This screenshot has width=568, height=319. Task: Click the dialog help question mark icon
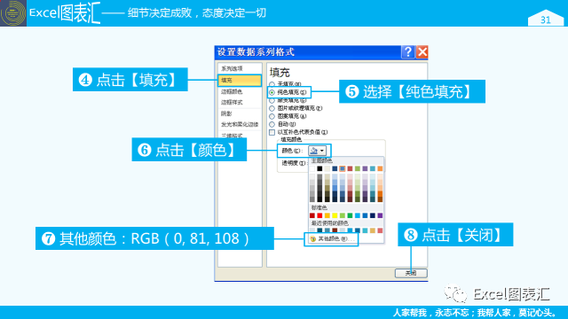(408, 52)
